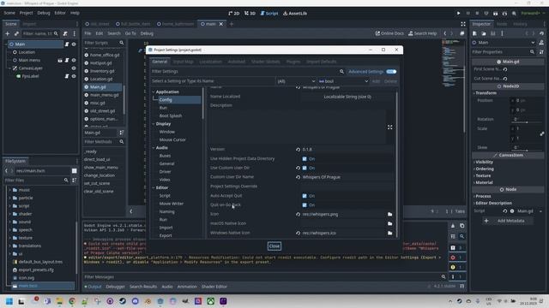Open the Shader Editor bottom panel

[214, 287]
